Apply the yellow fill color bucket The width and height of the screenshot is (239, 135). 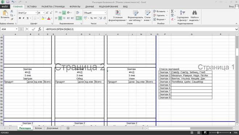tap(43, 18)
